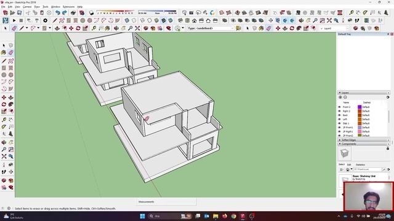Select the Protractor tool in left toolbar

click(x=4, y=127)
